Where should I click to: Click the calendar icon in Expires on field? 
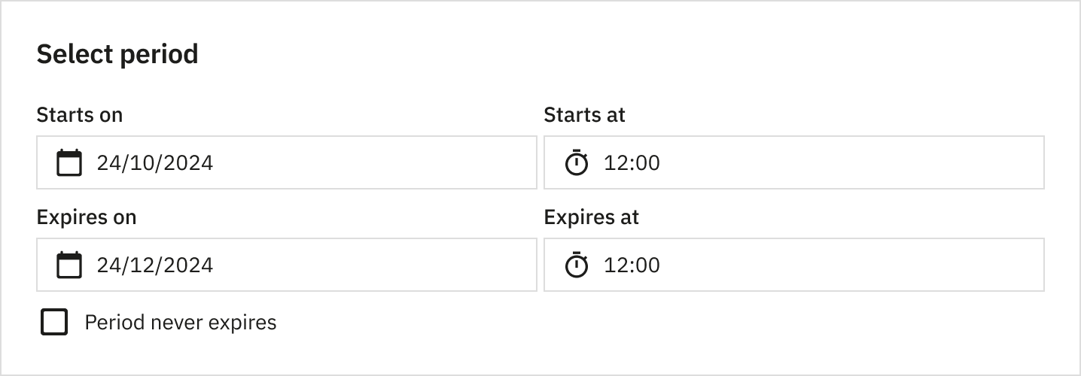click(69, 265)
